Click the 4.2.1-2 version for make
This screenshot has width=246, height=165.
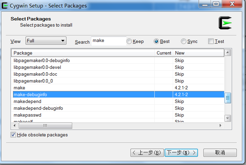(181, 88)
